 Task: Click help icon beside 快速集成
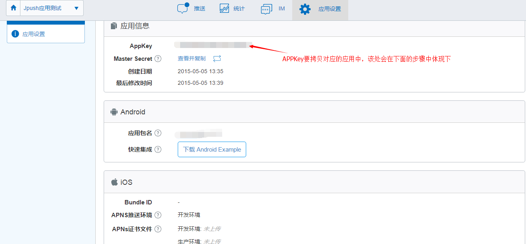pos(158,150)
